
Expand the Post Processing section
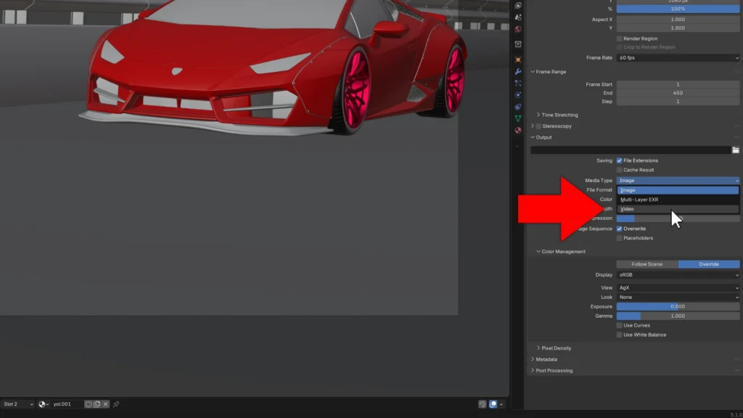(x=533, y=371)
